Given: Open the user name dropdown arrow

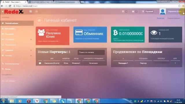Looking at the screenshot, I should 183,12.
